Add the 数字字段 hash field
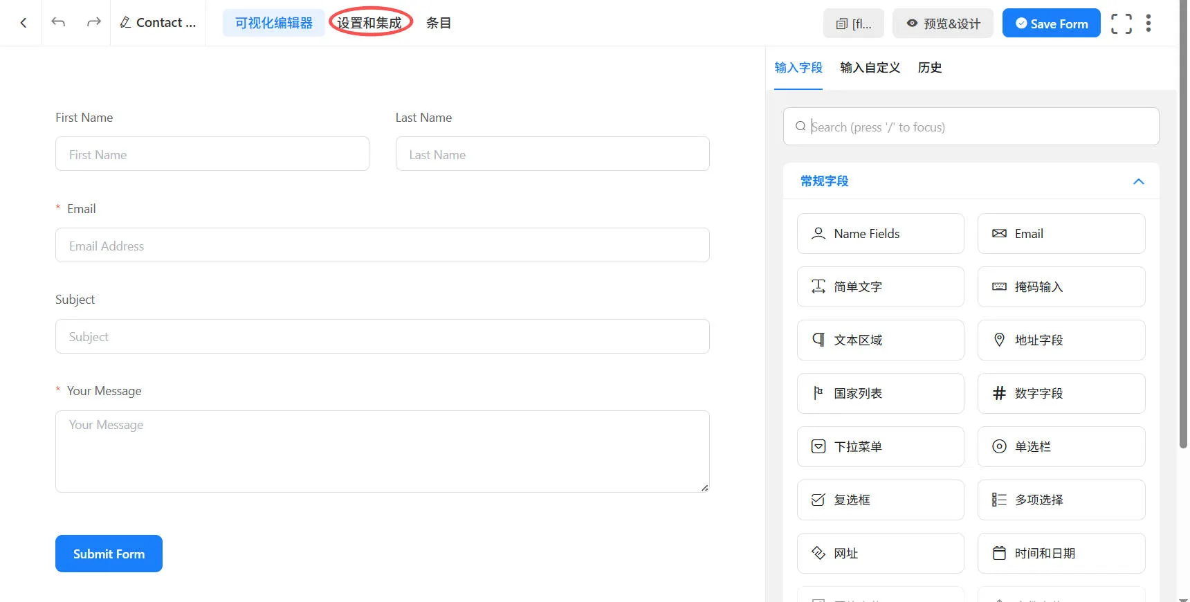Screen dimensions: 1190x602 1061,394
